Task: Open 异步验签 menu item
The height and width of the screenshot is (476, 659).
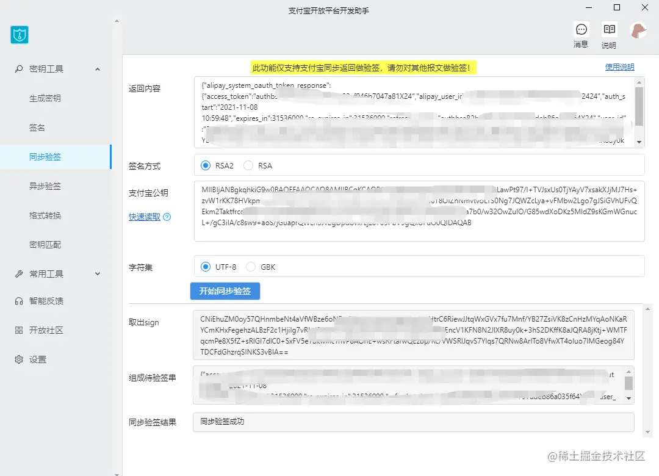Action: [45, 186]
